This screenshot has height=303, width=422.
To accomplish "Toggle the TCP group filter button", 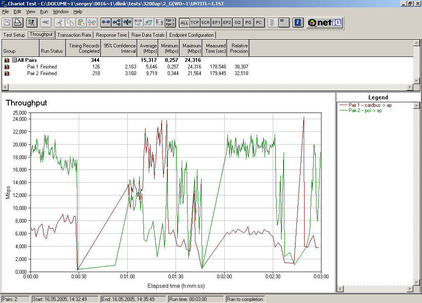I will pyautogui.click(x=195, y=23).
